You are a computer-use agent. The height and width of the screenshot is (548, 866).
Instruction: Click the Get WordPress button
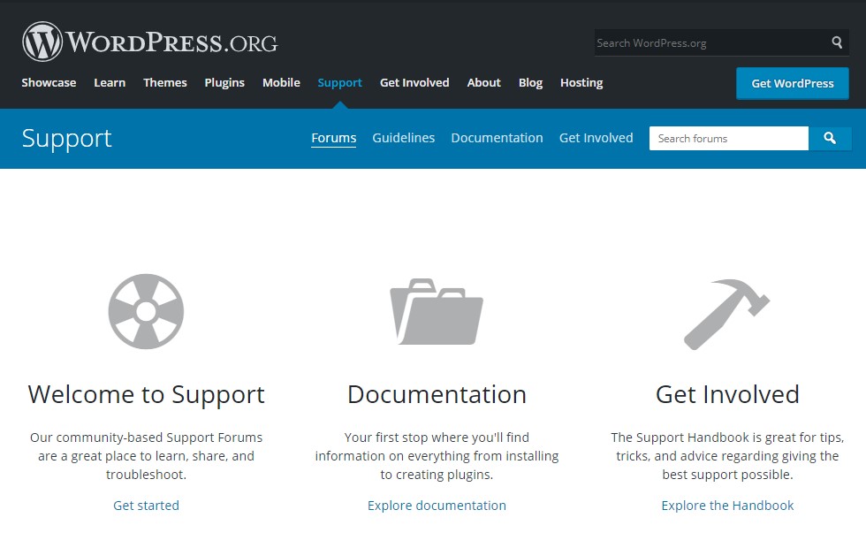tap(793, 83)
